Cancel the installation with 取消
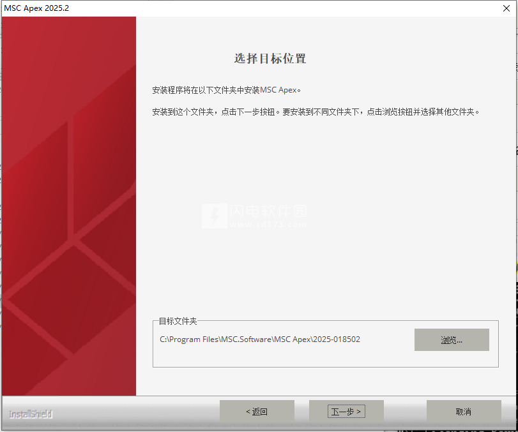Image resolution: width=518 pixels, height=432 pixels. point(463,412)
